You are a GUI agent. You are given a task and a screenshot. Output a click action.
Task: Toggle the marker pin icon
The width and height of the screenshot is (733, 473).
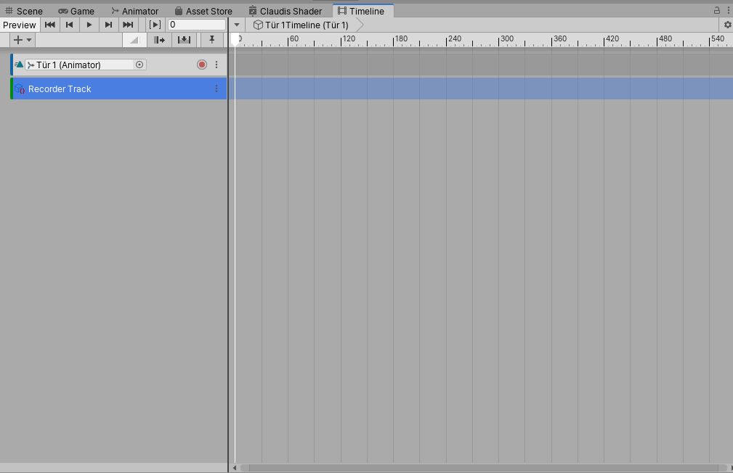point(212,40)
